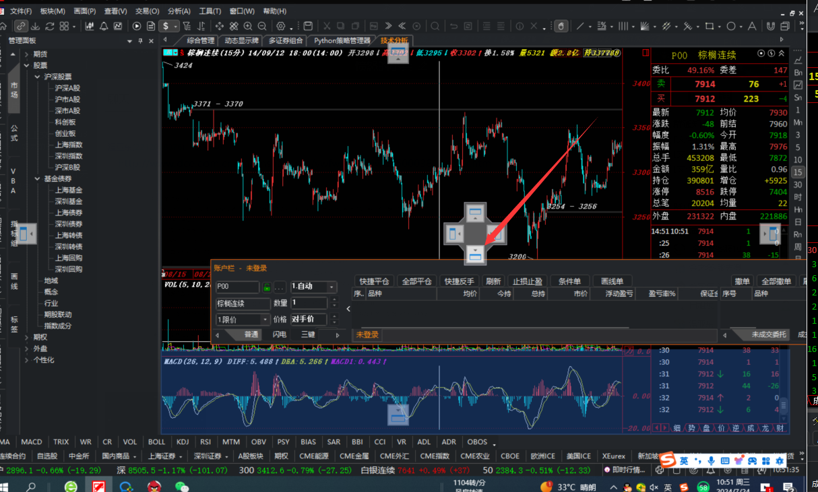
Task: Open the 管理面板 panel options dropdown arrow
Action: pos(130,41)
